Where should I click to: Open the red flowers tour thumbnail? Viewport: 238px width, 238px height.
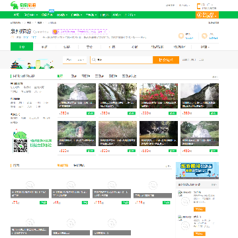(x=159, y=96)
